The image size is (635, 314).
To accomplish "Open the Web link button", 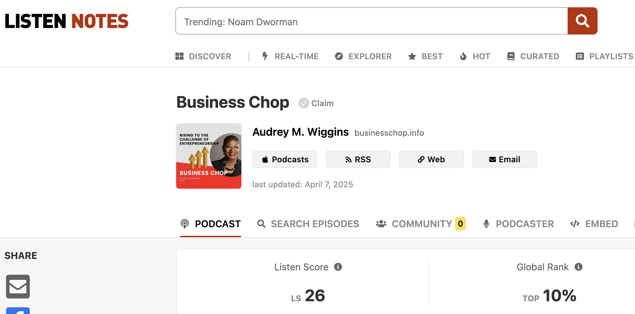I will click(x=431, y=159).
